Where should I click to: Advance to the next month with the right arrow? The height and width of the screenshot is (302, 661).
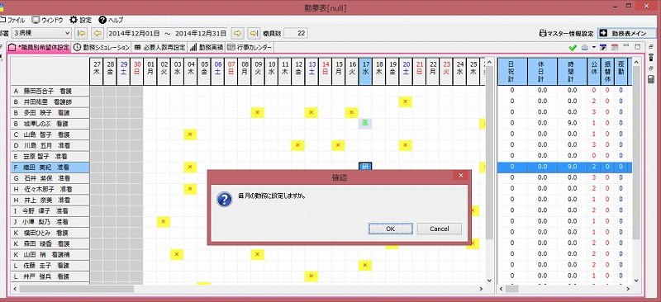click(x=237, y=33)
